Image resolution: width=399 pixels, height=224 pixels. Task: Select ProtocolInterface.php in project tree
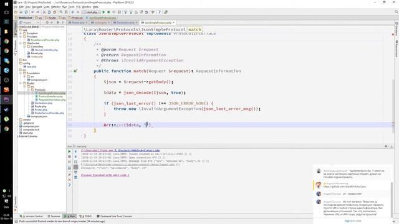pyautogui.click(x=50, y=96)
